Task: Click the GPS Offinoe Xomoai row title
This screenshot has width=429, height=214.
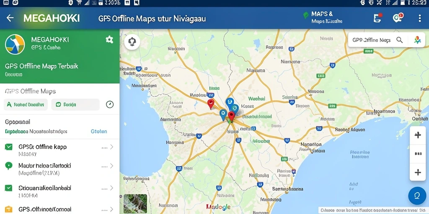Action: pyautogui.click(x=45, y=209)
